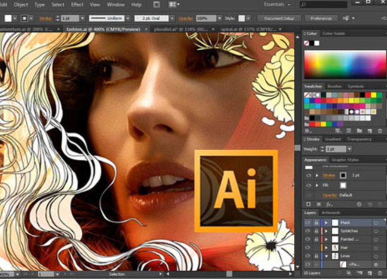Image resolution: width=387 pixels, height=279 pixels.
Task: Toggle the lock on the Lines layer
Action: pyautogui.click(x=316, y=256)
